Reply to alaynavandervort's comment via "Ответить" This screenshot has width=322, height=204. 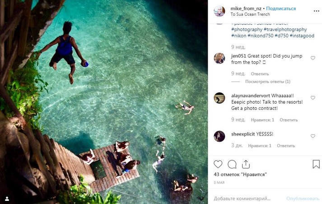(289, 120)
